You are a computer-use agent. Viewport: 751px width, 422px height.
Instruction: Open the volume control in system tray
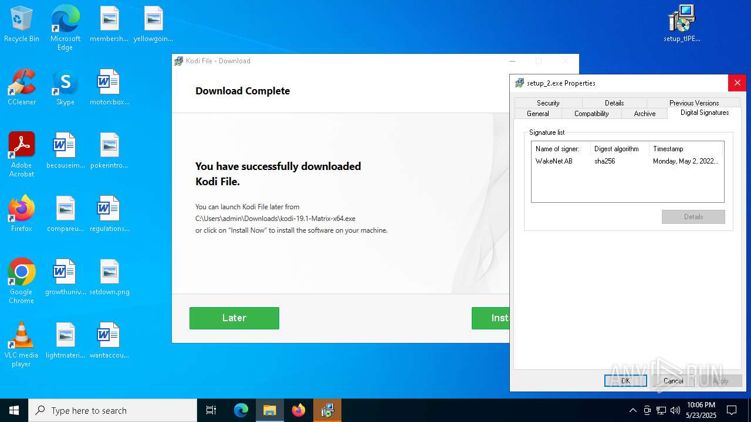point(675,410)
